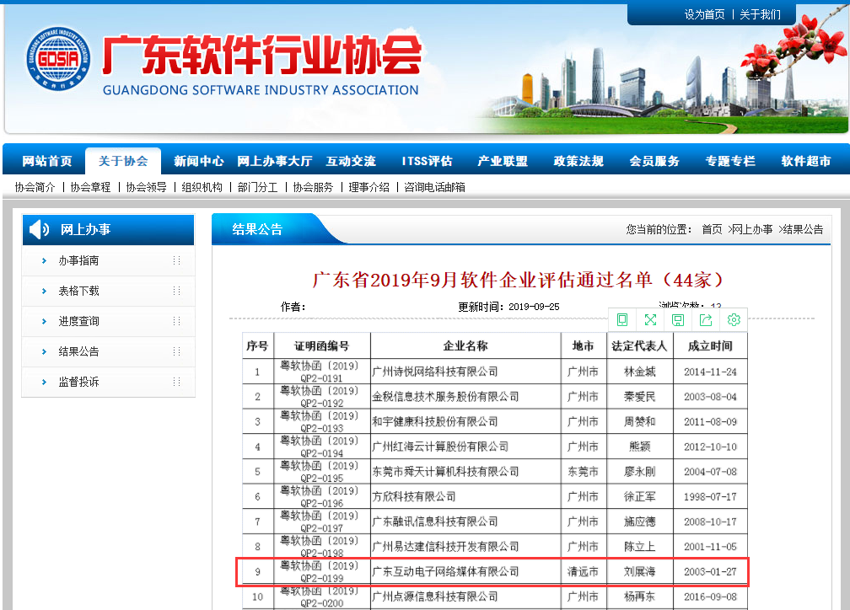Screen dimensions: 850x610
Task: Open the 协会章程 submenu link
Action: pos(90,187)
